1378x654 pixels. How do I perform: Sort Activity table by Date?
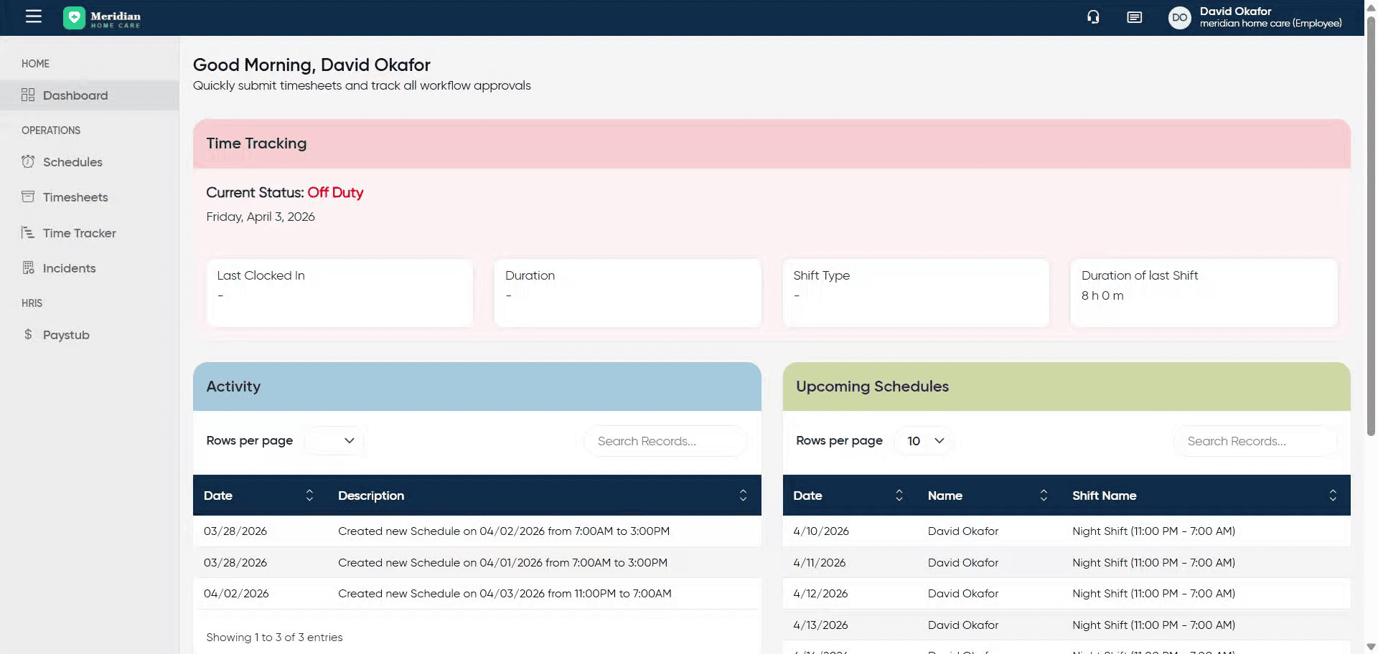[309, 496]
